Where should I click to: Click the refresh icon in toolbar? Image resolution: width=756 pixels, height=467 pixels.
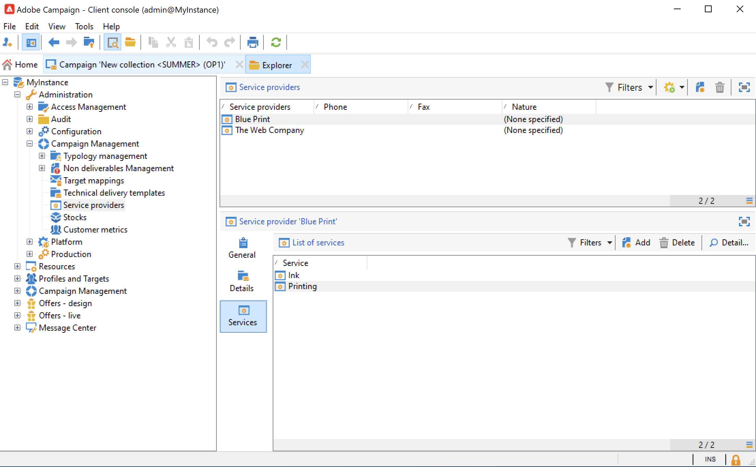(x=276, y=43)
